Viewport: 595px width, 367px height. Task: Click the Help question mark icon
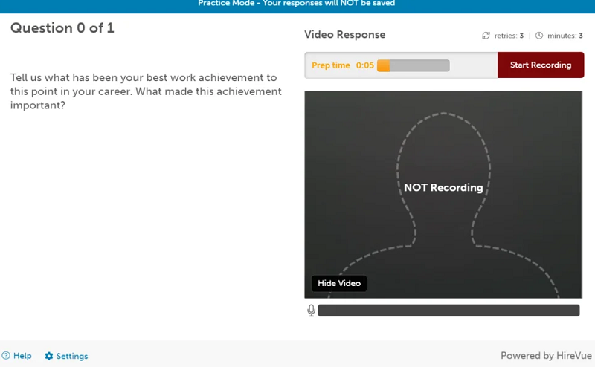(6, 356)
